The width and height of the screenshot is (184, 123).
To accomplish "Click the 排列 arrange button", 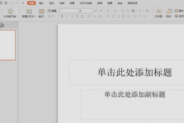I will coord(179,16).
